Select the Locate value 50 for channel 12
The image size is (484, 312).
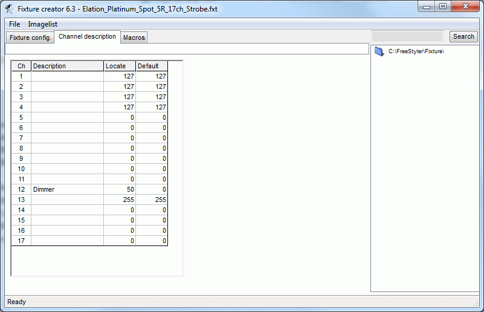120,189
